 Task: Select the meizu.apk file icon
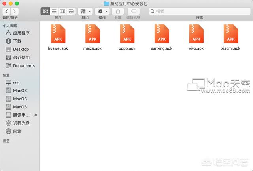[x=93, y=34]
